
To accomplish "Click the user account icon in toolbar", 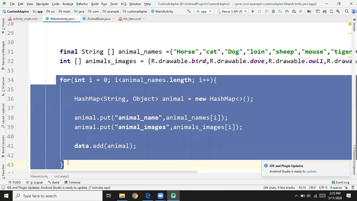I will pos(353,11).
